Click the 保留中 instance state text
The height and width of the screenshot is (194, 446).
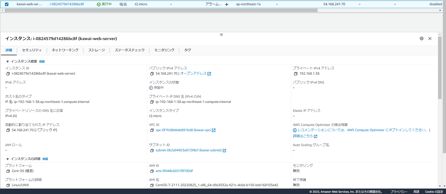[159, 88]
